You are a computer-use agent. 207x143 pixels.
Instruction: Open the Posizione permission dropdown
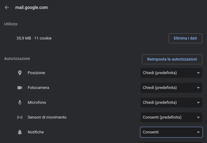[171, 73]
